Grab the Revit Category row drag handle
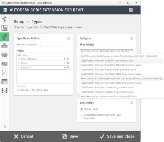The width and height of the screenshot is (164, 142). pyautogui.click(x=19, y=59)
